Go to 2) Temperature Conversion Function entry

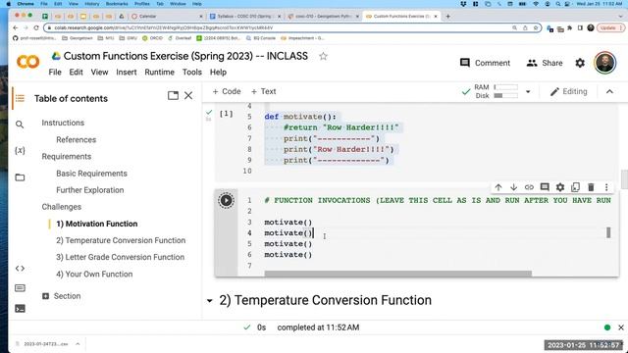121,240
